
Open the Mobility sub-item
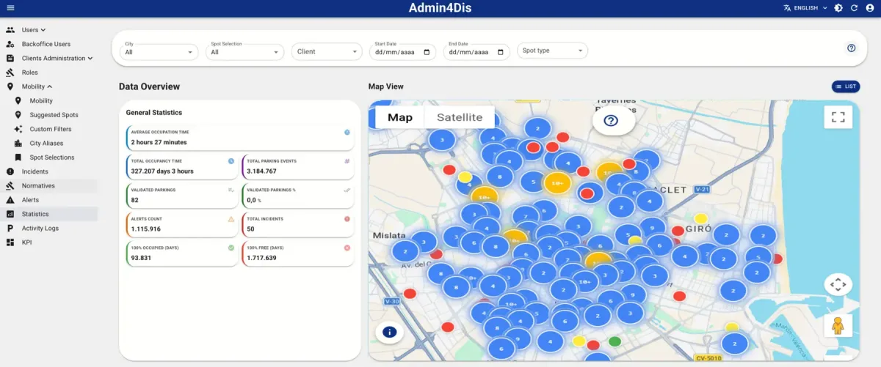pyautogui.click(x=41, y=101)
